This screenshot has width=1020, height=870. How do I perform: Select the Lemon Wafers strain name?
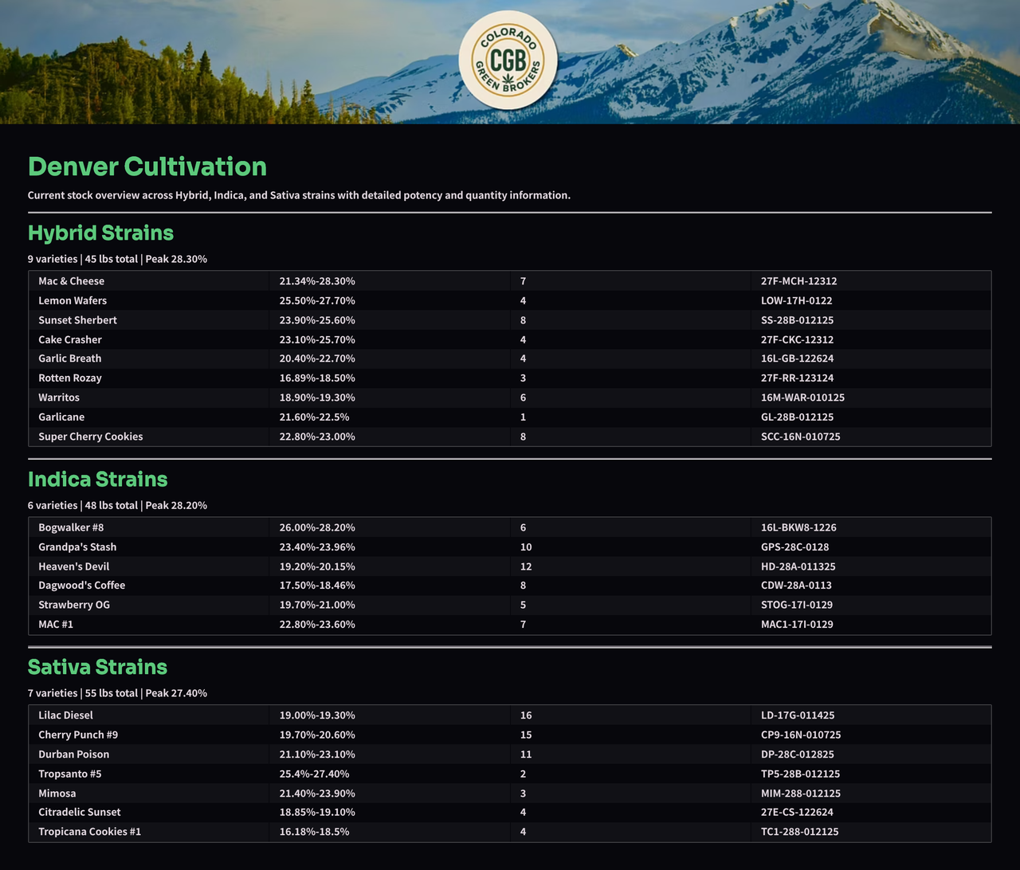tap(73, 300)
